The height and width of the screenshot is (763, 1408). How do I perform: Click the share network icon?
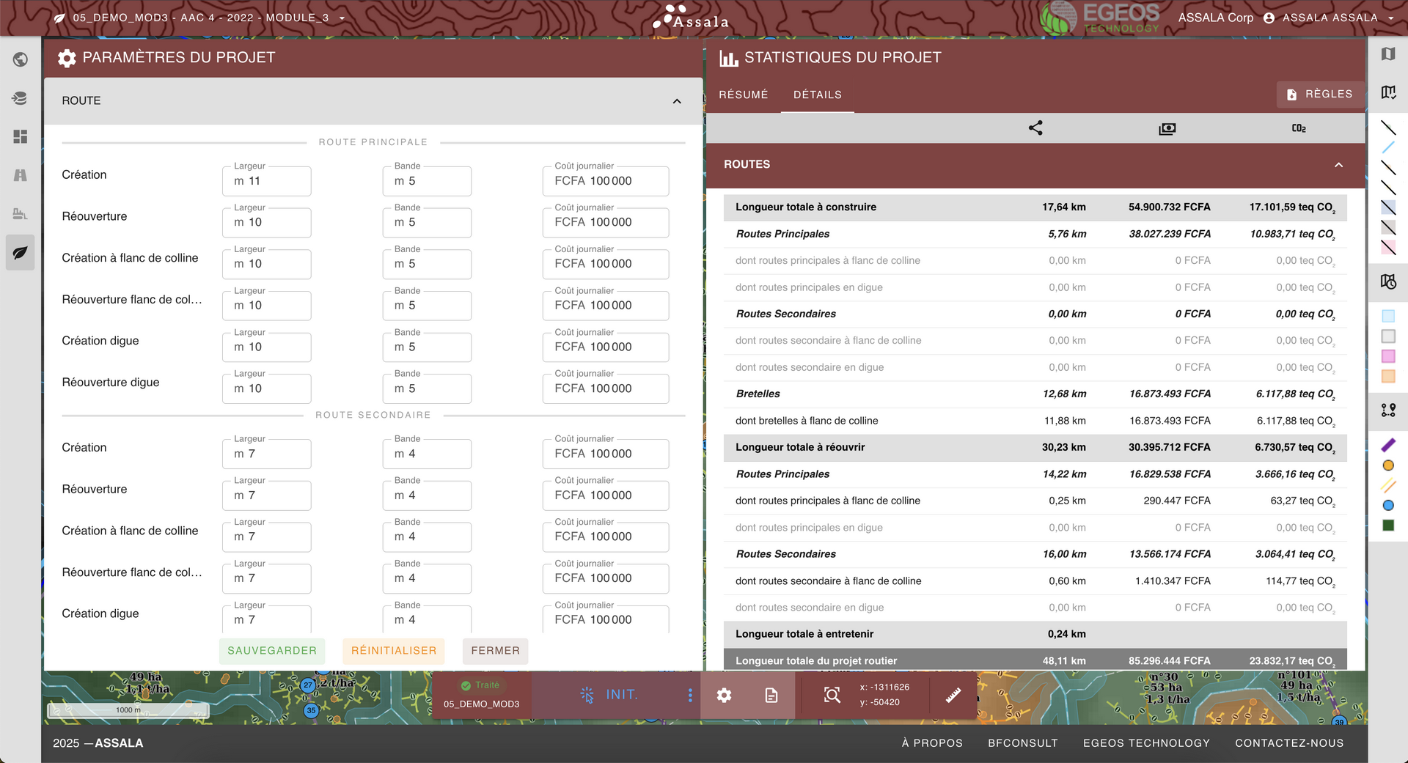1035,128
